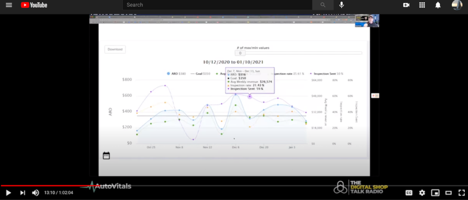Open notifications bell
This screenshot has width=468, height=200.
click(438, 5)
